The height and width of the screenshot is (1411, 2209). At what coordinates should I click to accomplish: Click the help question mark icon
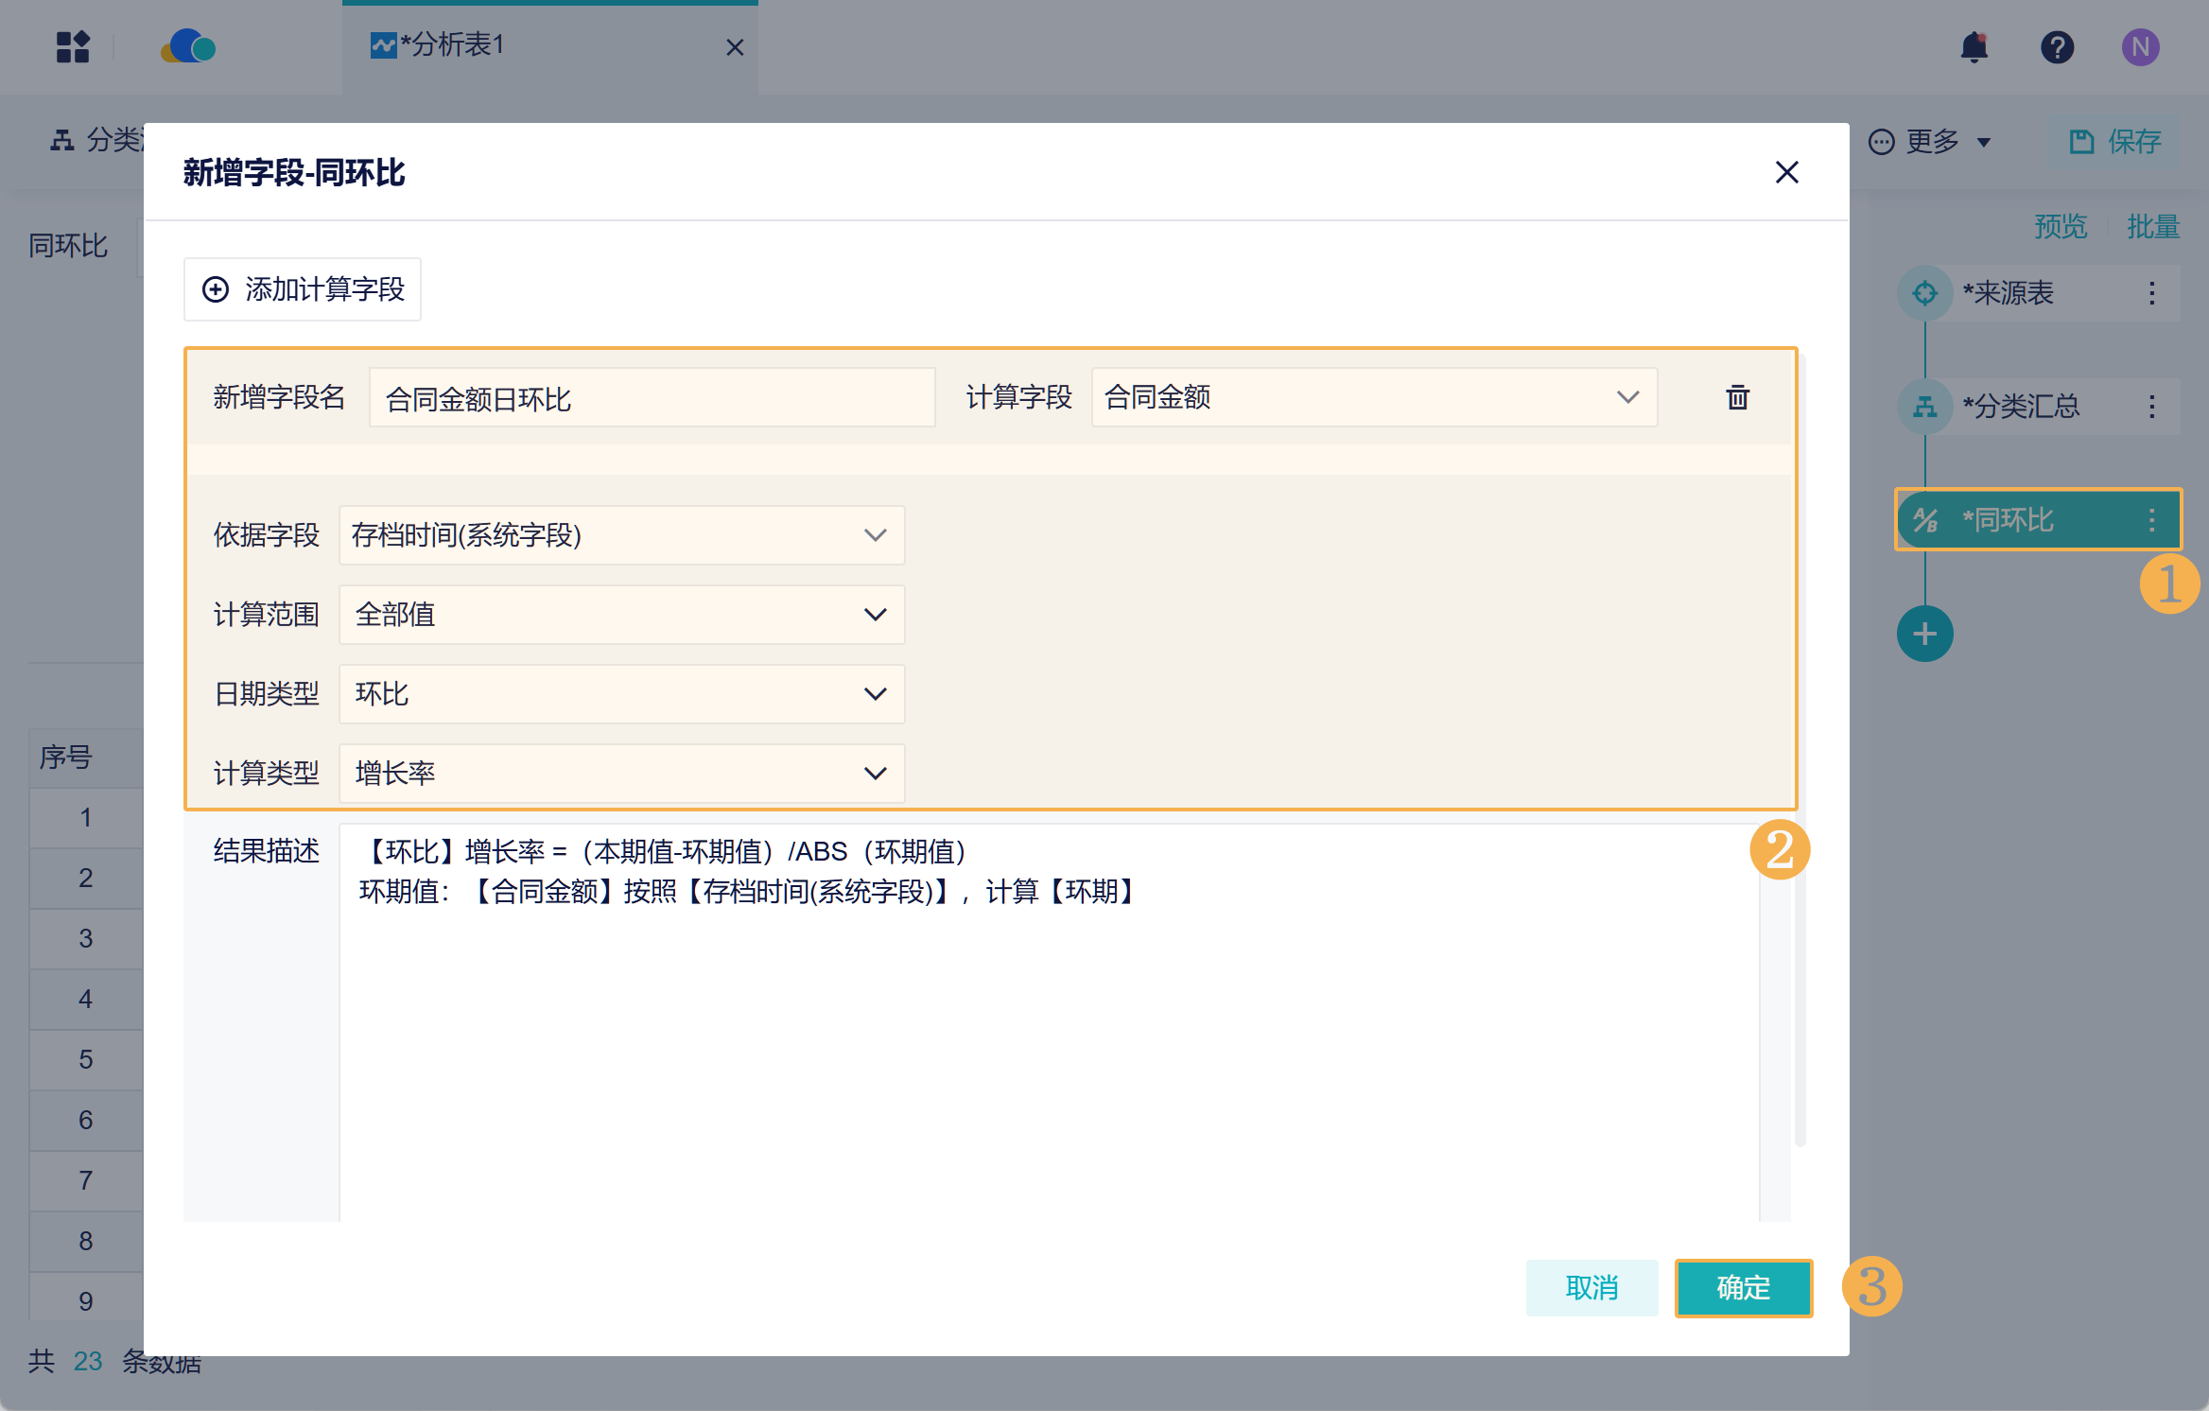pyautogui.click(x=2057, y=47)
